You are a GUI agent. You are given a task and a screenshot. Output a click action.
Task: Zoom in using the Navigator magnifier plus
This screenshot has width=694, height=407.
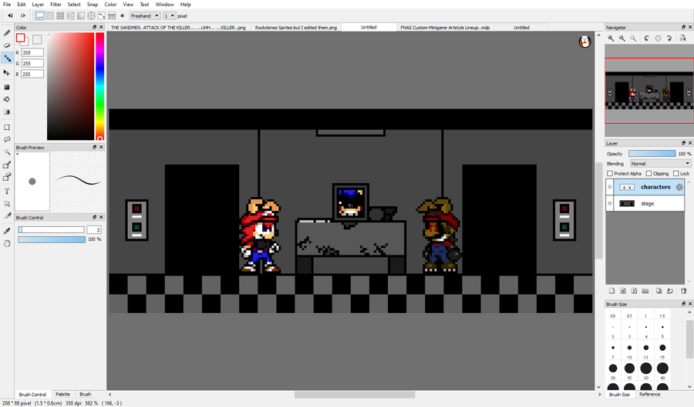click(x=611, y=38)
